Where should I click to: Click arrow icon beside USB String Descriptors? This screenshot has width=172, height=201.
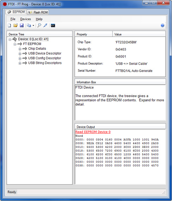tap(25, 63)
